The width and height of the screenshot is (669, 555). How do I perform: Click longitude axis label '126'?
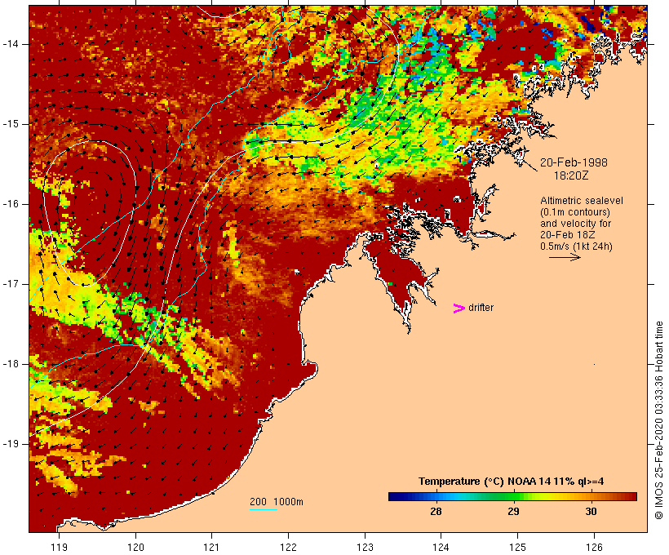594,547
